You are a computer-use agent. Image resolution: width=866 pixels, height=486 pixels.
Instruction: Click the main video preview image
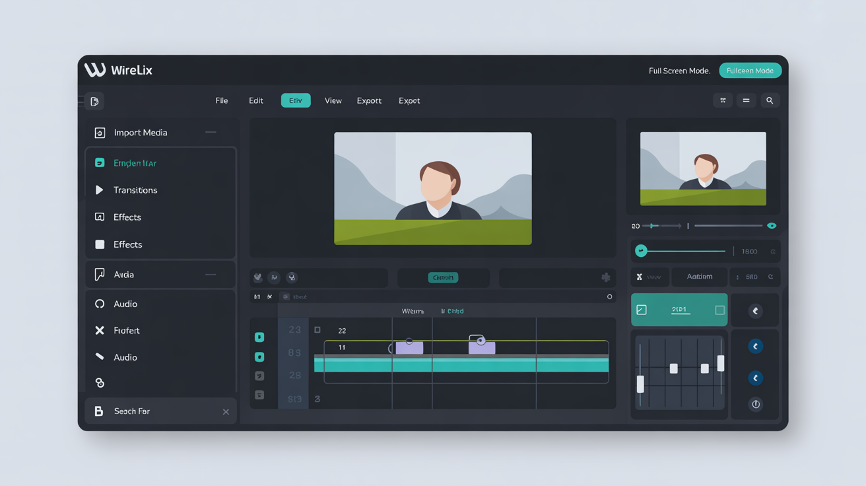pos(433,188)
